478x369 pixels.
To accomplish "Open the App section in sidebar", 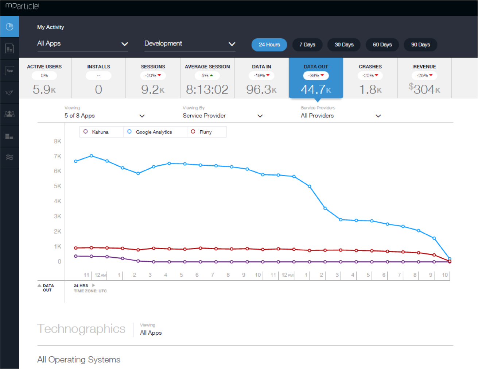I will (x=9, y=70).
